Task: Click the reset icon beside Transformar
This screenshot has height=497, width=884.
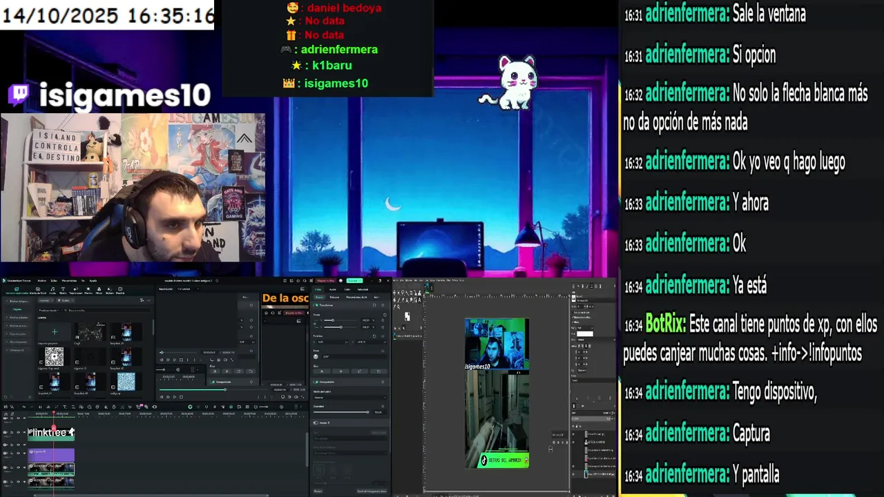Action: pos(374,305)
